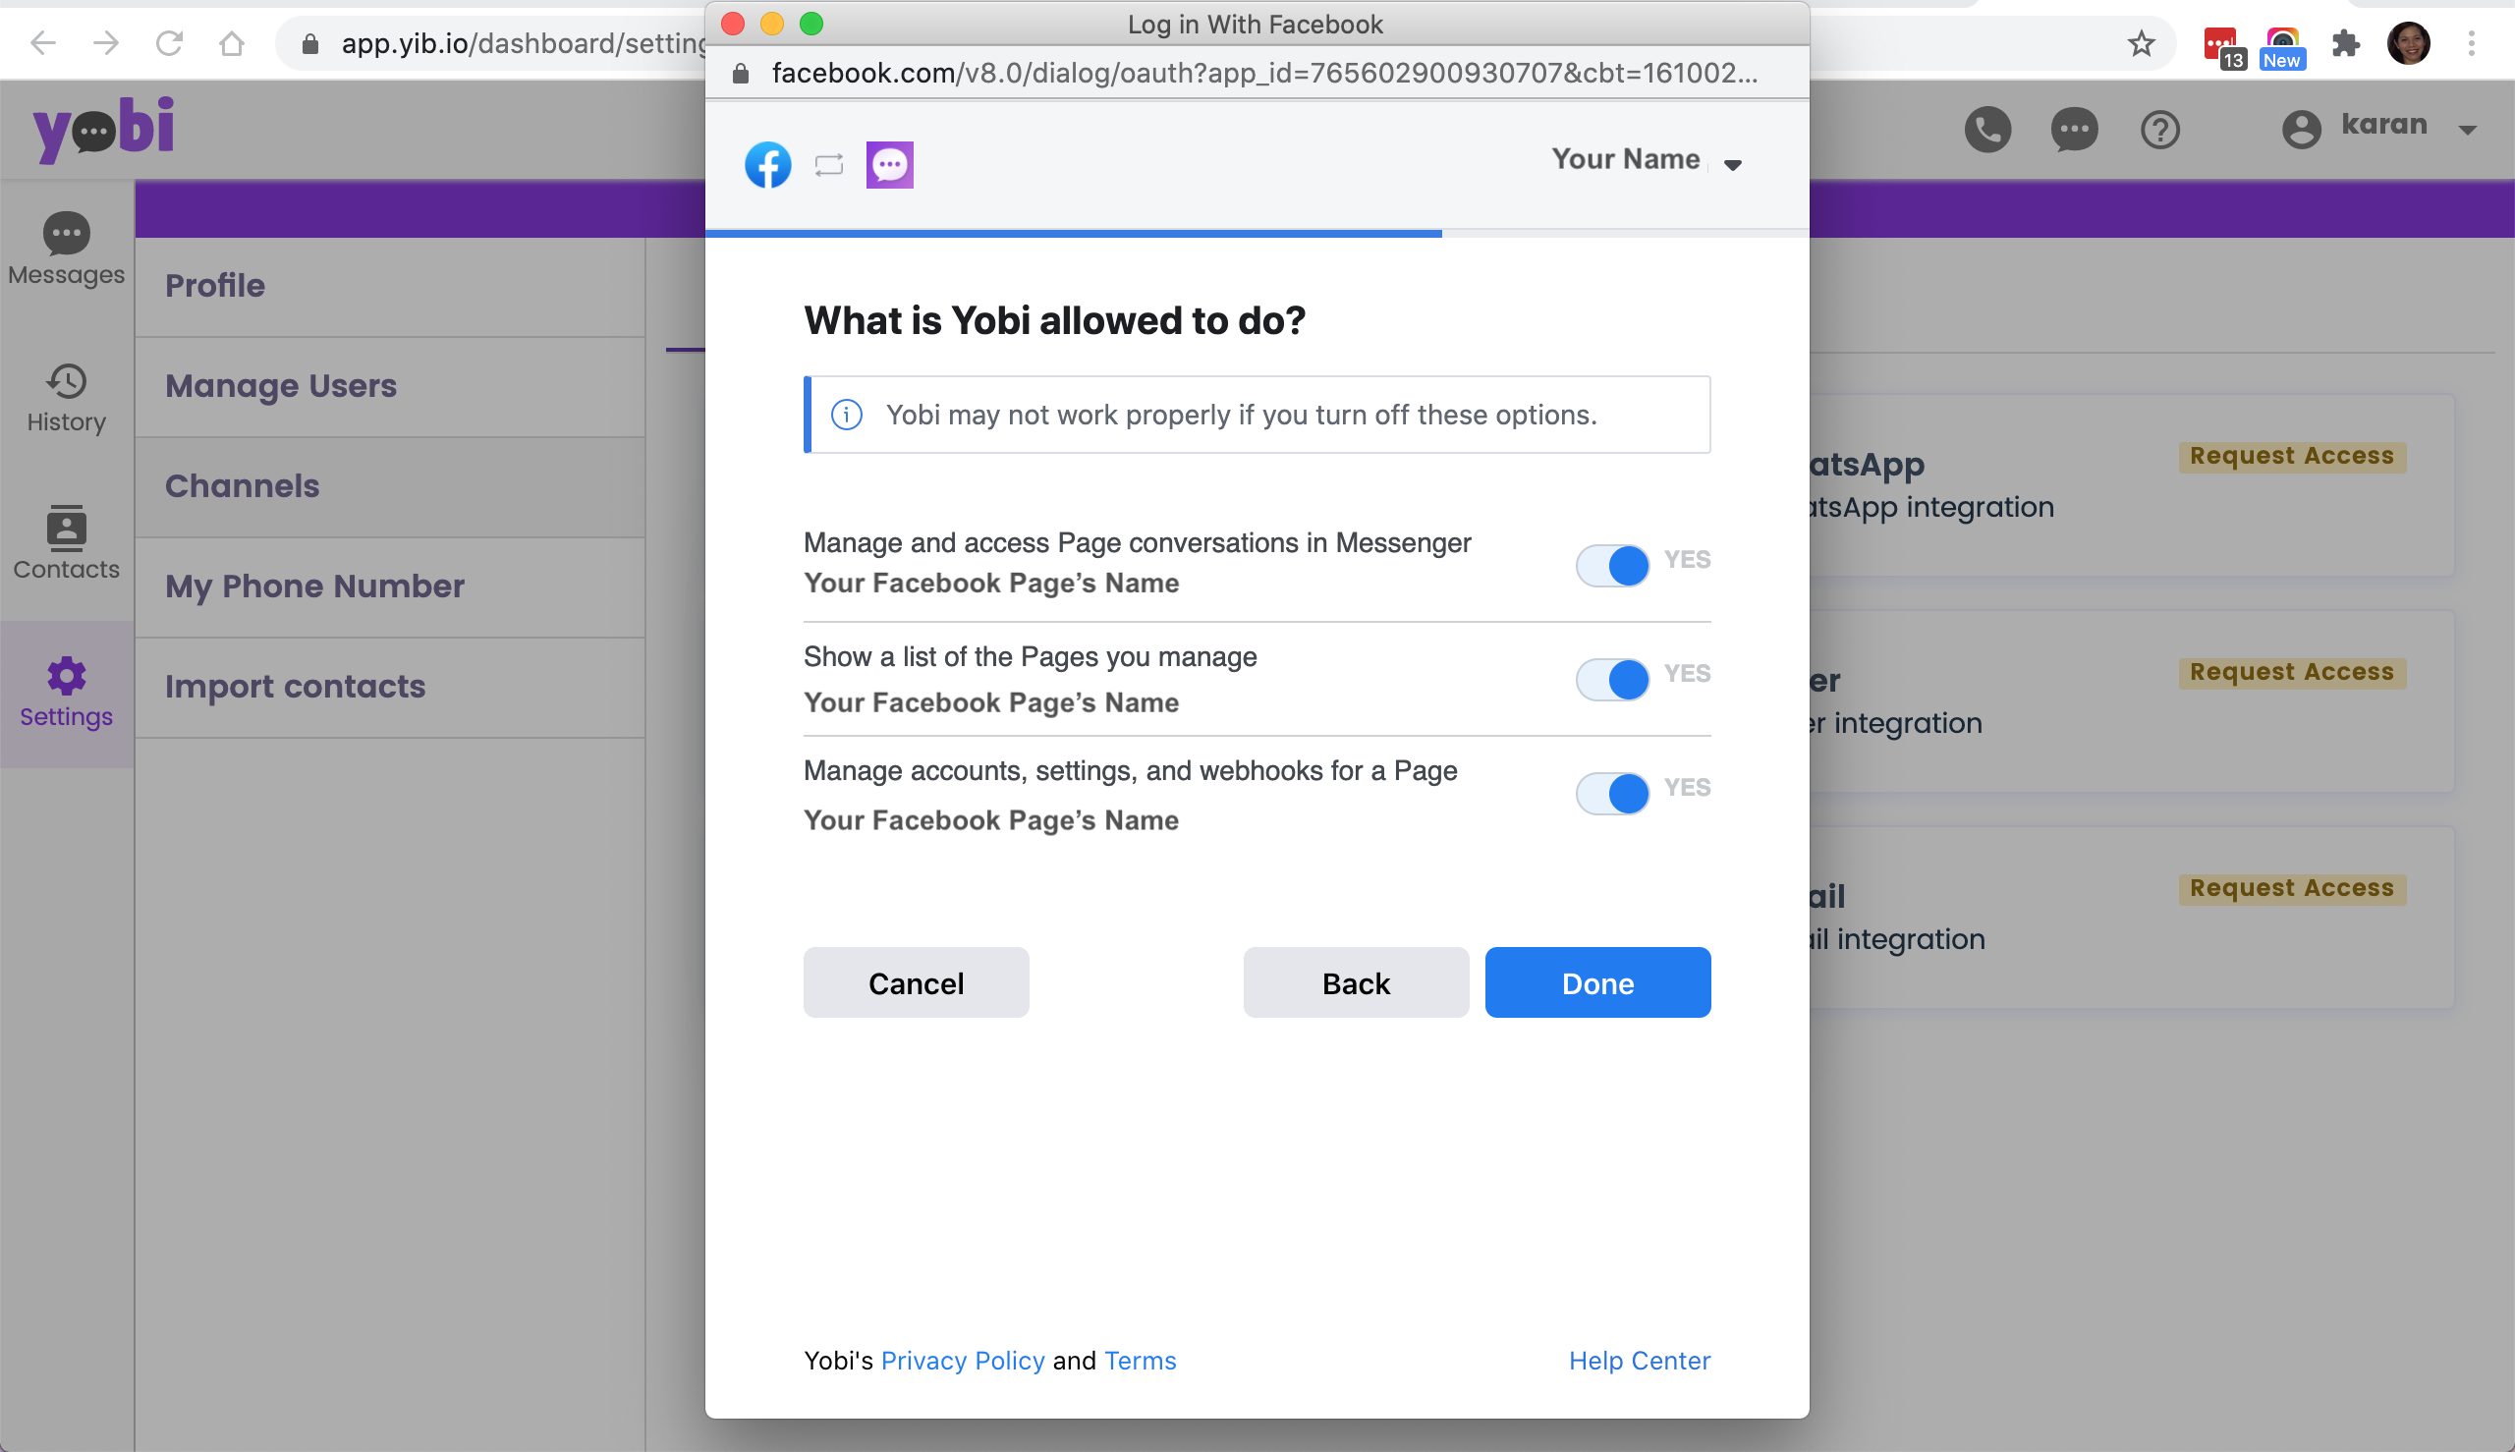Viewport: 2515px width, 1452px height.
Task: Click YES label beside webhooks toggle
Action: 1687,787
